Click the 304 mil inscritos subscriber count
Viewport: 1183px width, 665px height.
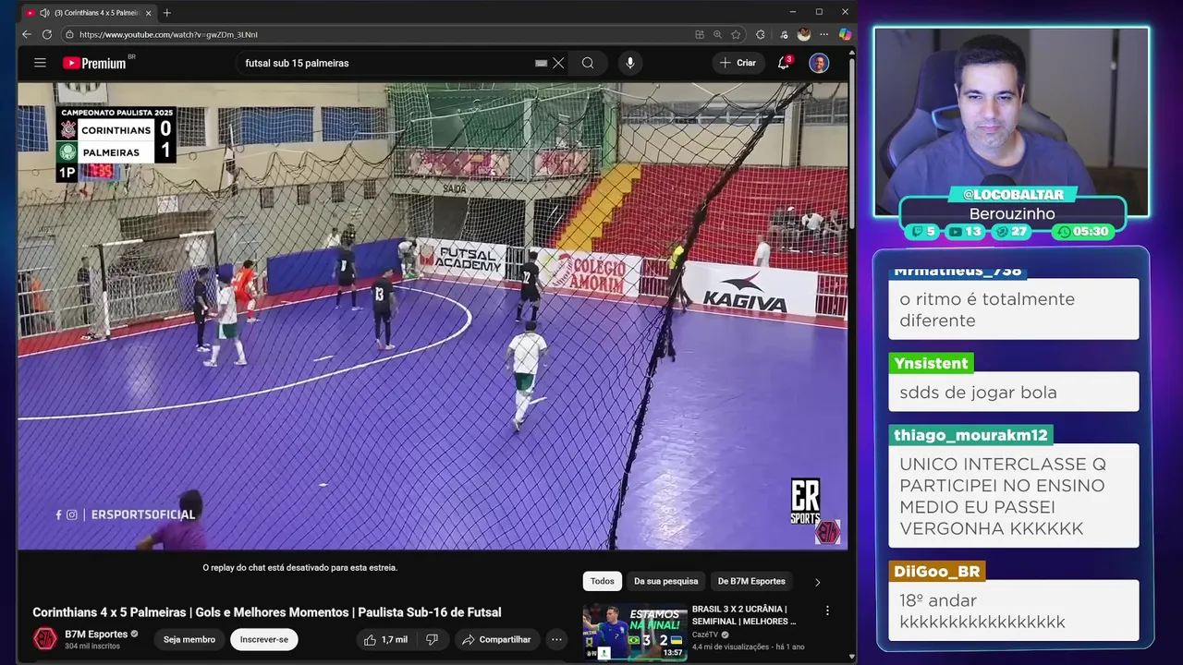click(92, 646)
